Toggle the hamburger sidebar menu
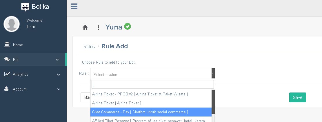The image size is (322, 122). tap(74, 6)
